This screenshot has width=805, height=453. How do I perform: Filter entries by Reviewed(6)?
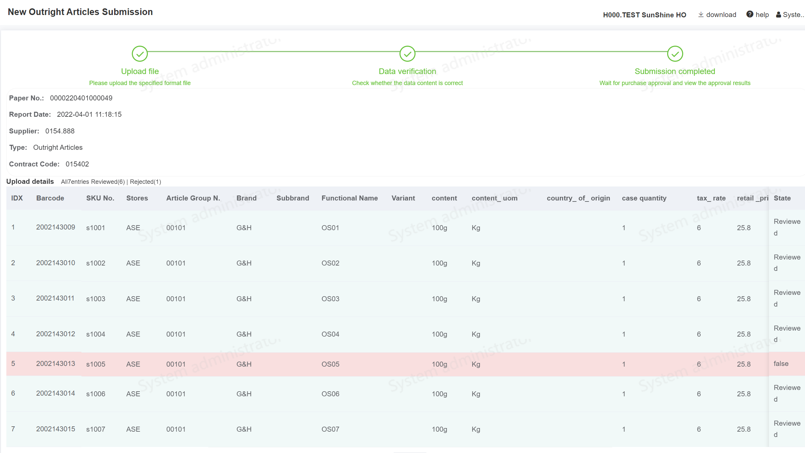108,182
